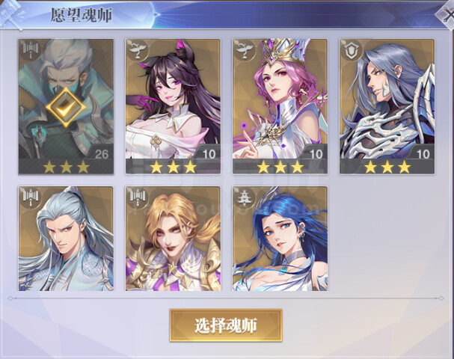
Task: Select the long gray-haired armored man card
Action: (387, 106)
